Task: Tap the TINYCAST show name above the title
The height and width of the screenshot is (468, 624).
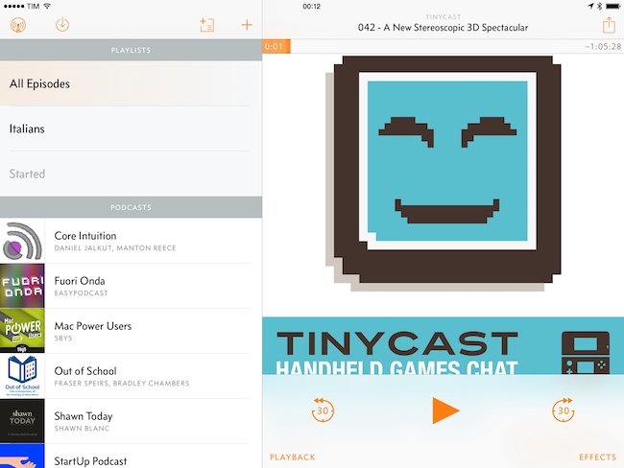Action: click(443, 16)
